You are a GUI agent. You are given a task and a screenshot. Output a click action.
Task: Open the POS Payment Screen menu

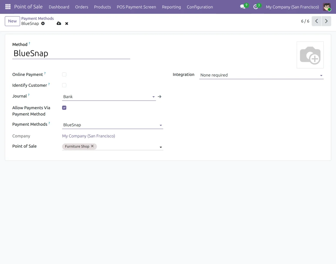point(136,7)
